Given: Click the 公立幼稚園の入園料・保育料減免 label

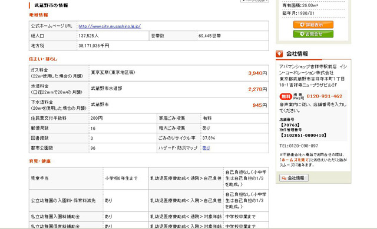Looking at the screenshot, I should pyautogui.click(x=63, y=200).
